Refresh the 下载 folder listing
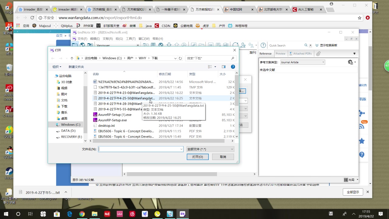 coord(180,58)
